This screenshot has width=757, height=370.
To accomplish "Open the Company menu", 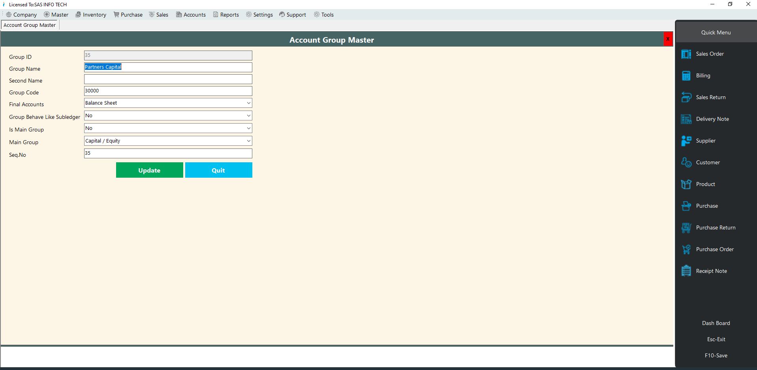I will pos(21,15).
